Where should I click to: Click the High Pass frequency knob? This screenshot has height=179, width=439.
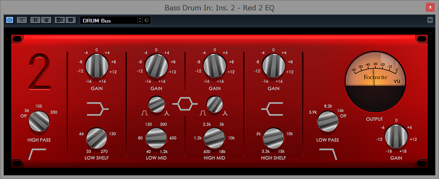pyautogui.click(x=39, y=121)
